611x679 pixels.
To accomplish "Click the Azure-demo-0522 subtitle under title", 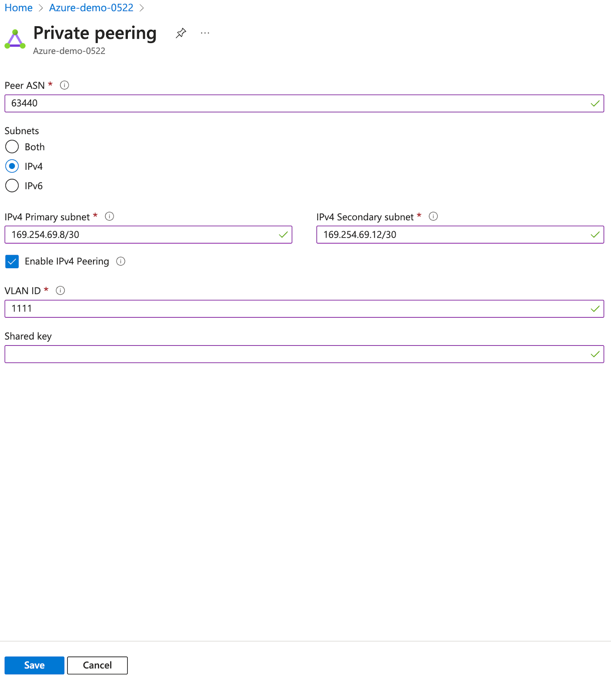I will (x=69, y=51).
